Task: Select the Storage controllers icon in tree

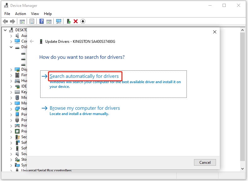Action: coord(17,159)
